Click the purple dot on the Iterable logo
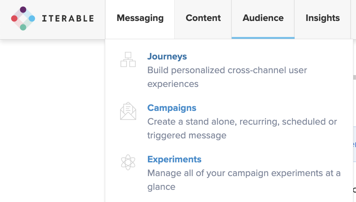The width and height of the screenshot is (356, 202). pos(23,10)
